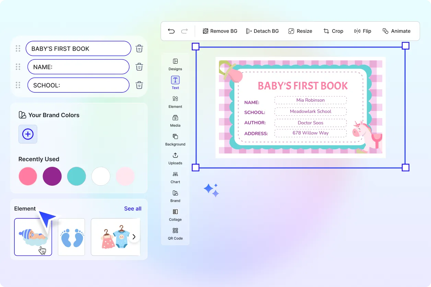431x287 pixels.
Task: Select the sleeping baby element thumbnail
Action: point(33,237)
